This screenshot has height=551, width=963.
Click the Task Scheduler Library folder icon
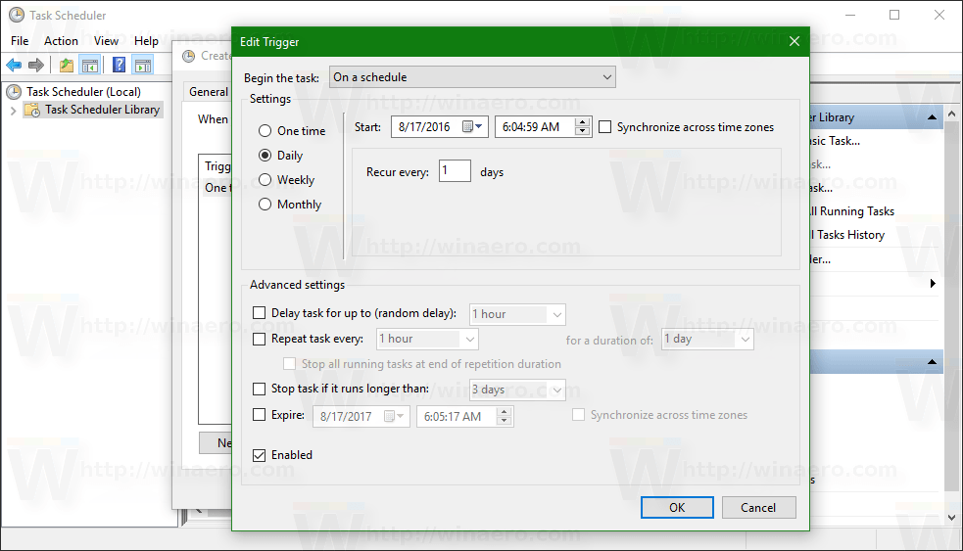[32, 110]
